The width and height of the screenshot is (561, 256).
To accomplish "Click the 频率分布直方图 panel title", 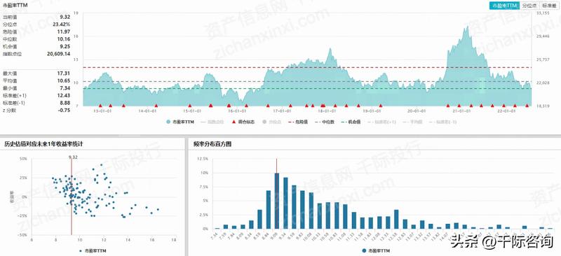I will [213, 143].
